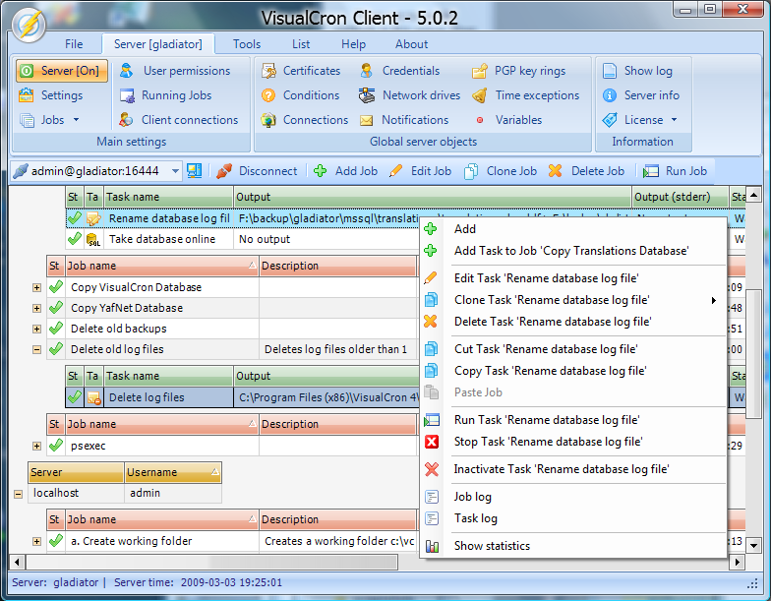This screenshot has width=771, height=601.
Task: Click the Time exceptions icon
Action: coord(480,95)
